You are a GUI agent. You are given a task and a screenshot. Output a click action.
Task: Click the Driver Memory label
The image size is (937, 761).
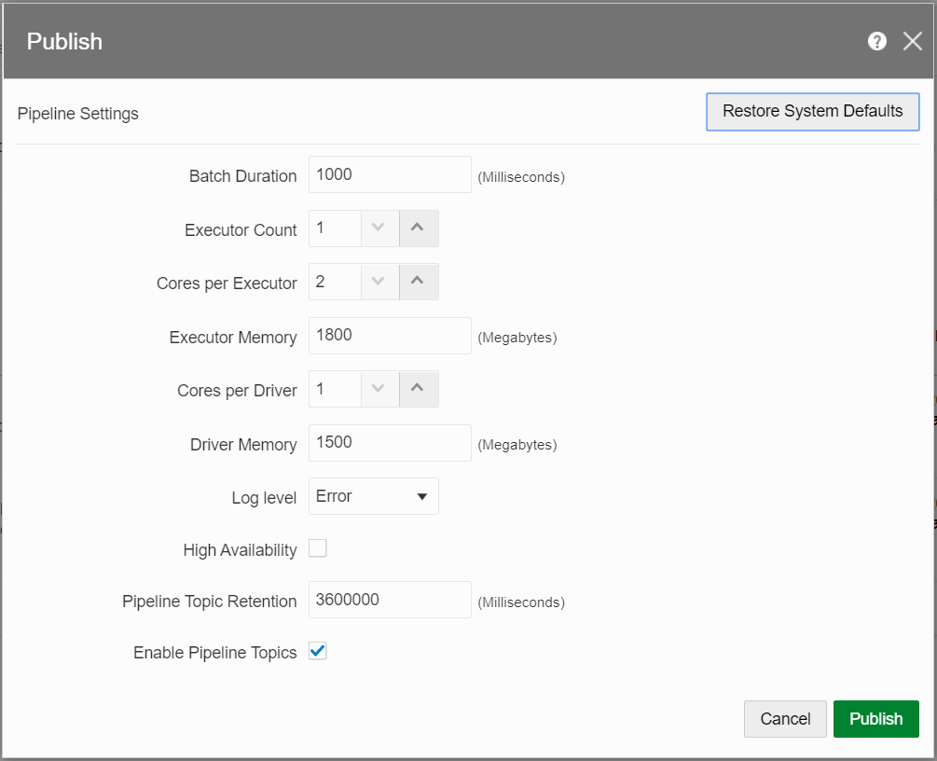[243, 445]
